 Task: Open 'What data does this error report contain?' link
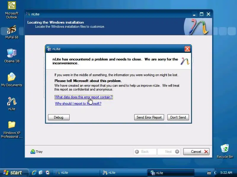coord(84,97)
